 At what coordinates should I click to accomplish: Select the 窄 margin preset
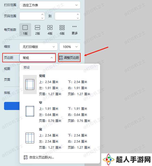pyautogui.click(x=60, y=111)
